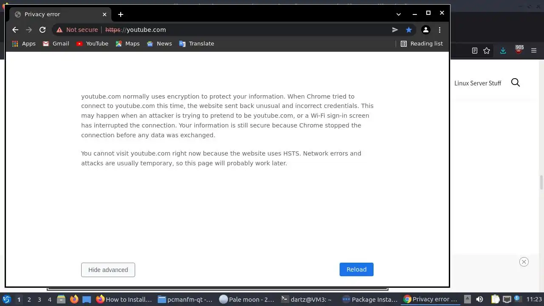The image size is (544, 306).
Task: Close the Privacy error tab
Action: 105,14
